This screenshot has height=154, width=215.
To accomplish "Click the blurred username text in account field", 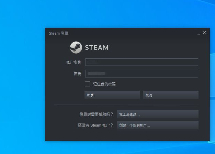I will click(92, 62).
